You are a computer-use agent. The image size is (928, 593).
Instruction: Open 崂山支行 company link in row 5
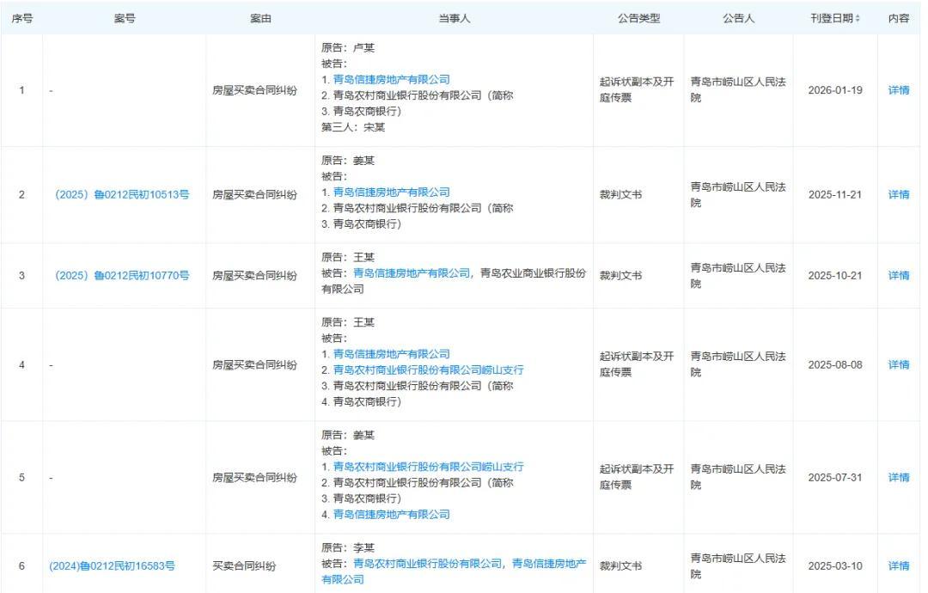pos(429,467)
